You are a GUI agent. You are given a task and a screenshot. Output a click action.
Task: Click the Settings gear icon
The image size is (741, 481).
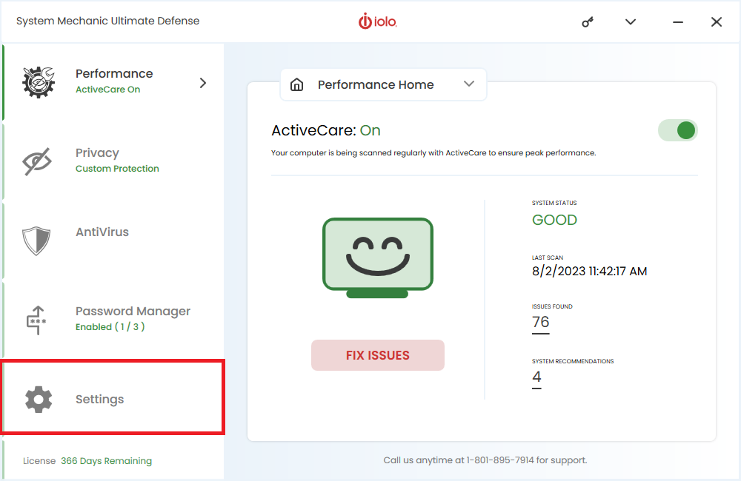tap(39, 400)
